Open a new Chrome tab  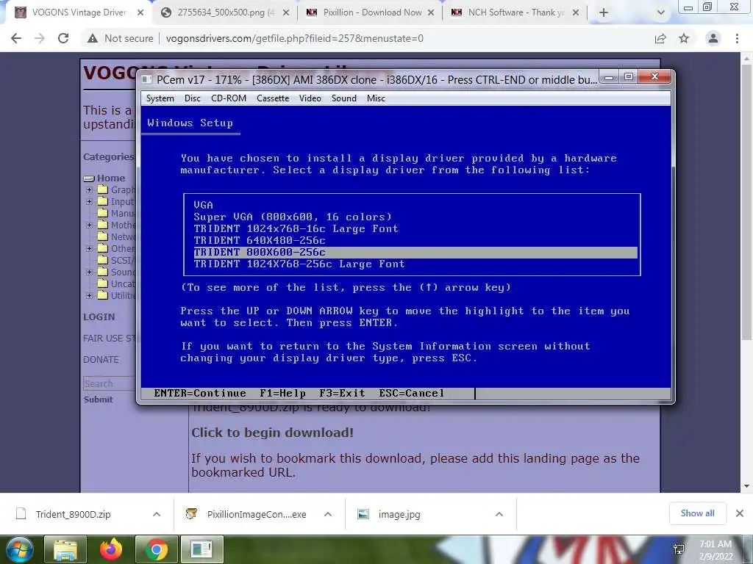click(604, 13)
